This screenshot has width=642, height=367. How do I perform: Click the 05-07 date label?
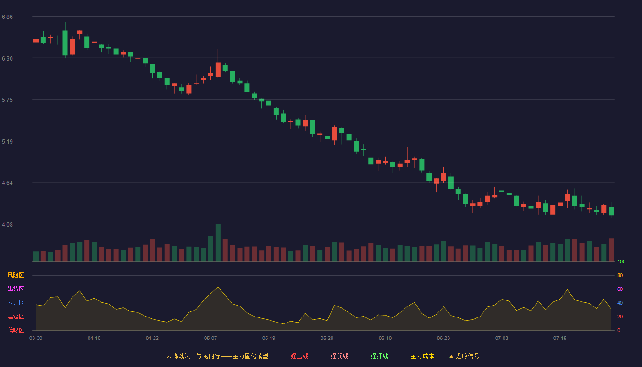click(210, 338)
